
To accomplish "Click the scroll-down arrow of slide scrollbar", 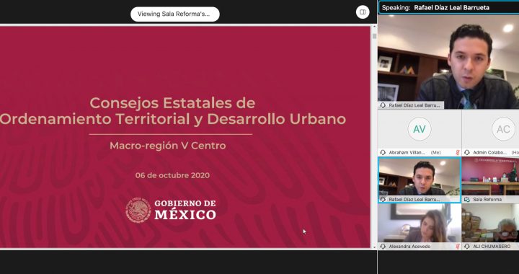I will tap(374, 247).
